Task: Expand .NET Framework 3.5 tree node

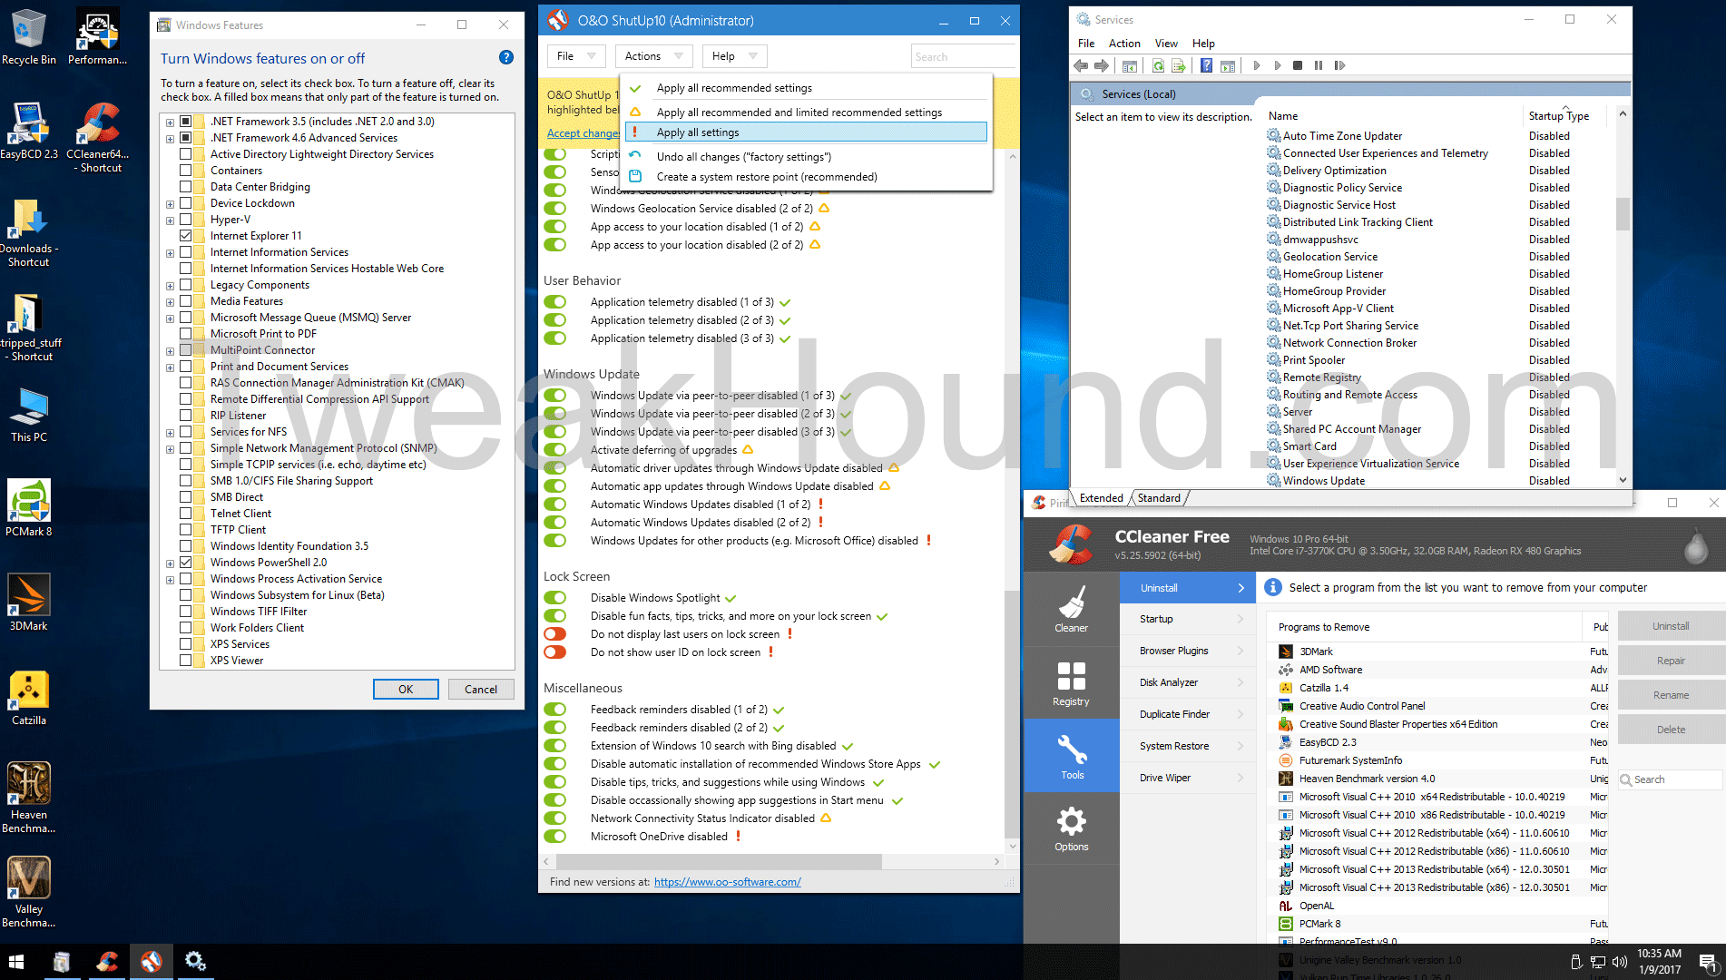Action: 170,122
